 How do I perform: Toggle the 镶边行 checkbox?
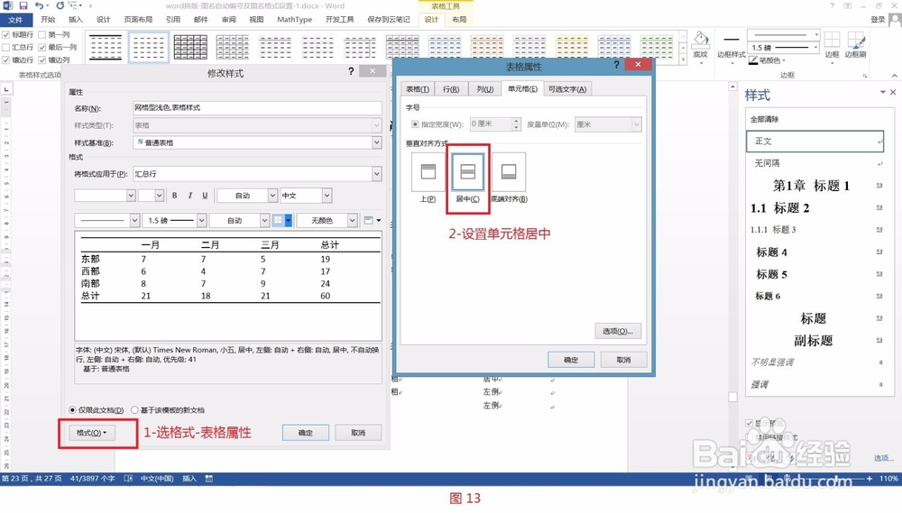point(6,60)
